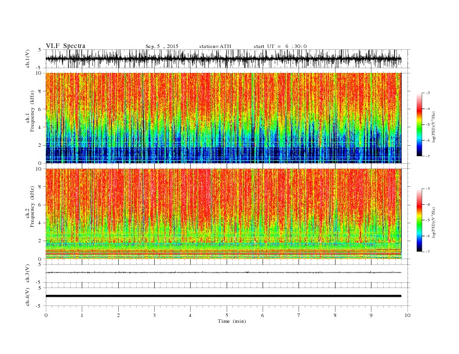Click the 'VLF Spectra' title text
This screenshot has width=459, height=354.
(x=65, y=46)
